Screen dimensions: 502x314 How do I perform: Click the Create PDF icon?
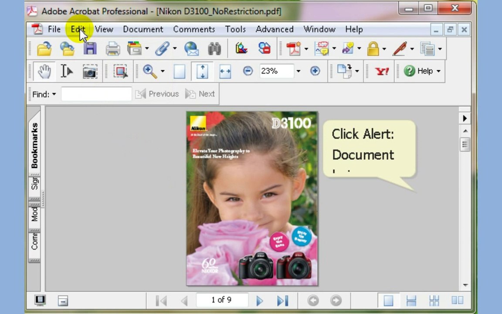point(294,49)
